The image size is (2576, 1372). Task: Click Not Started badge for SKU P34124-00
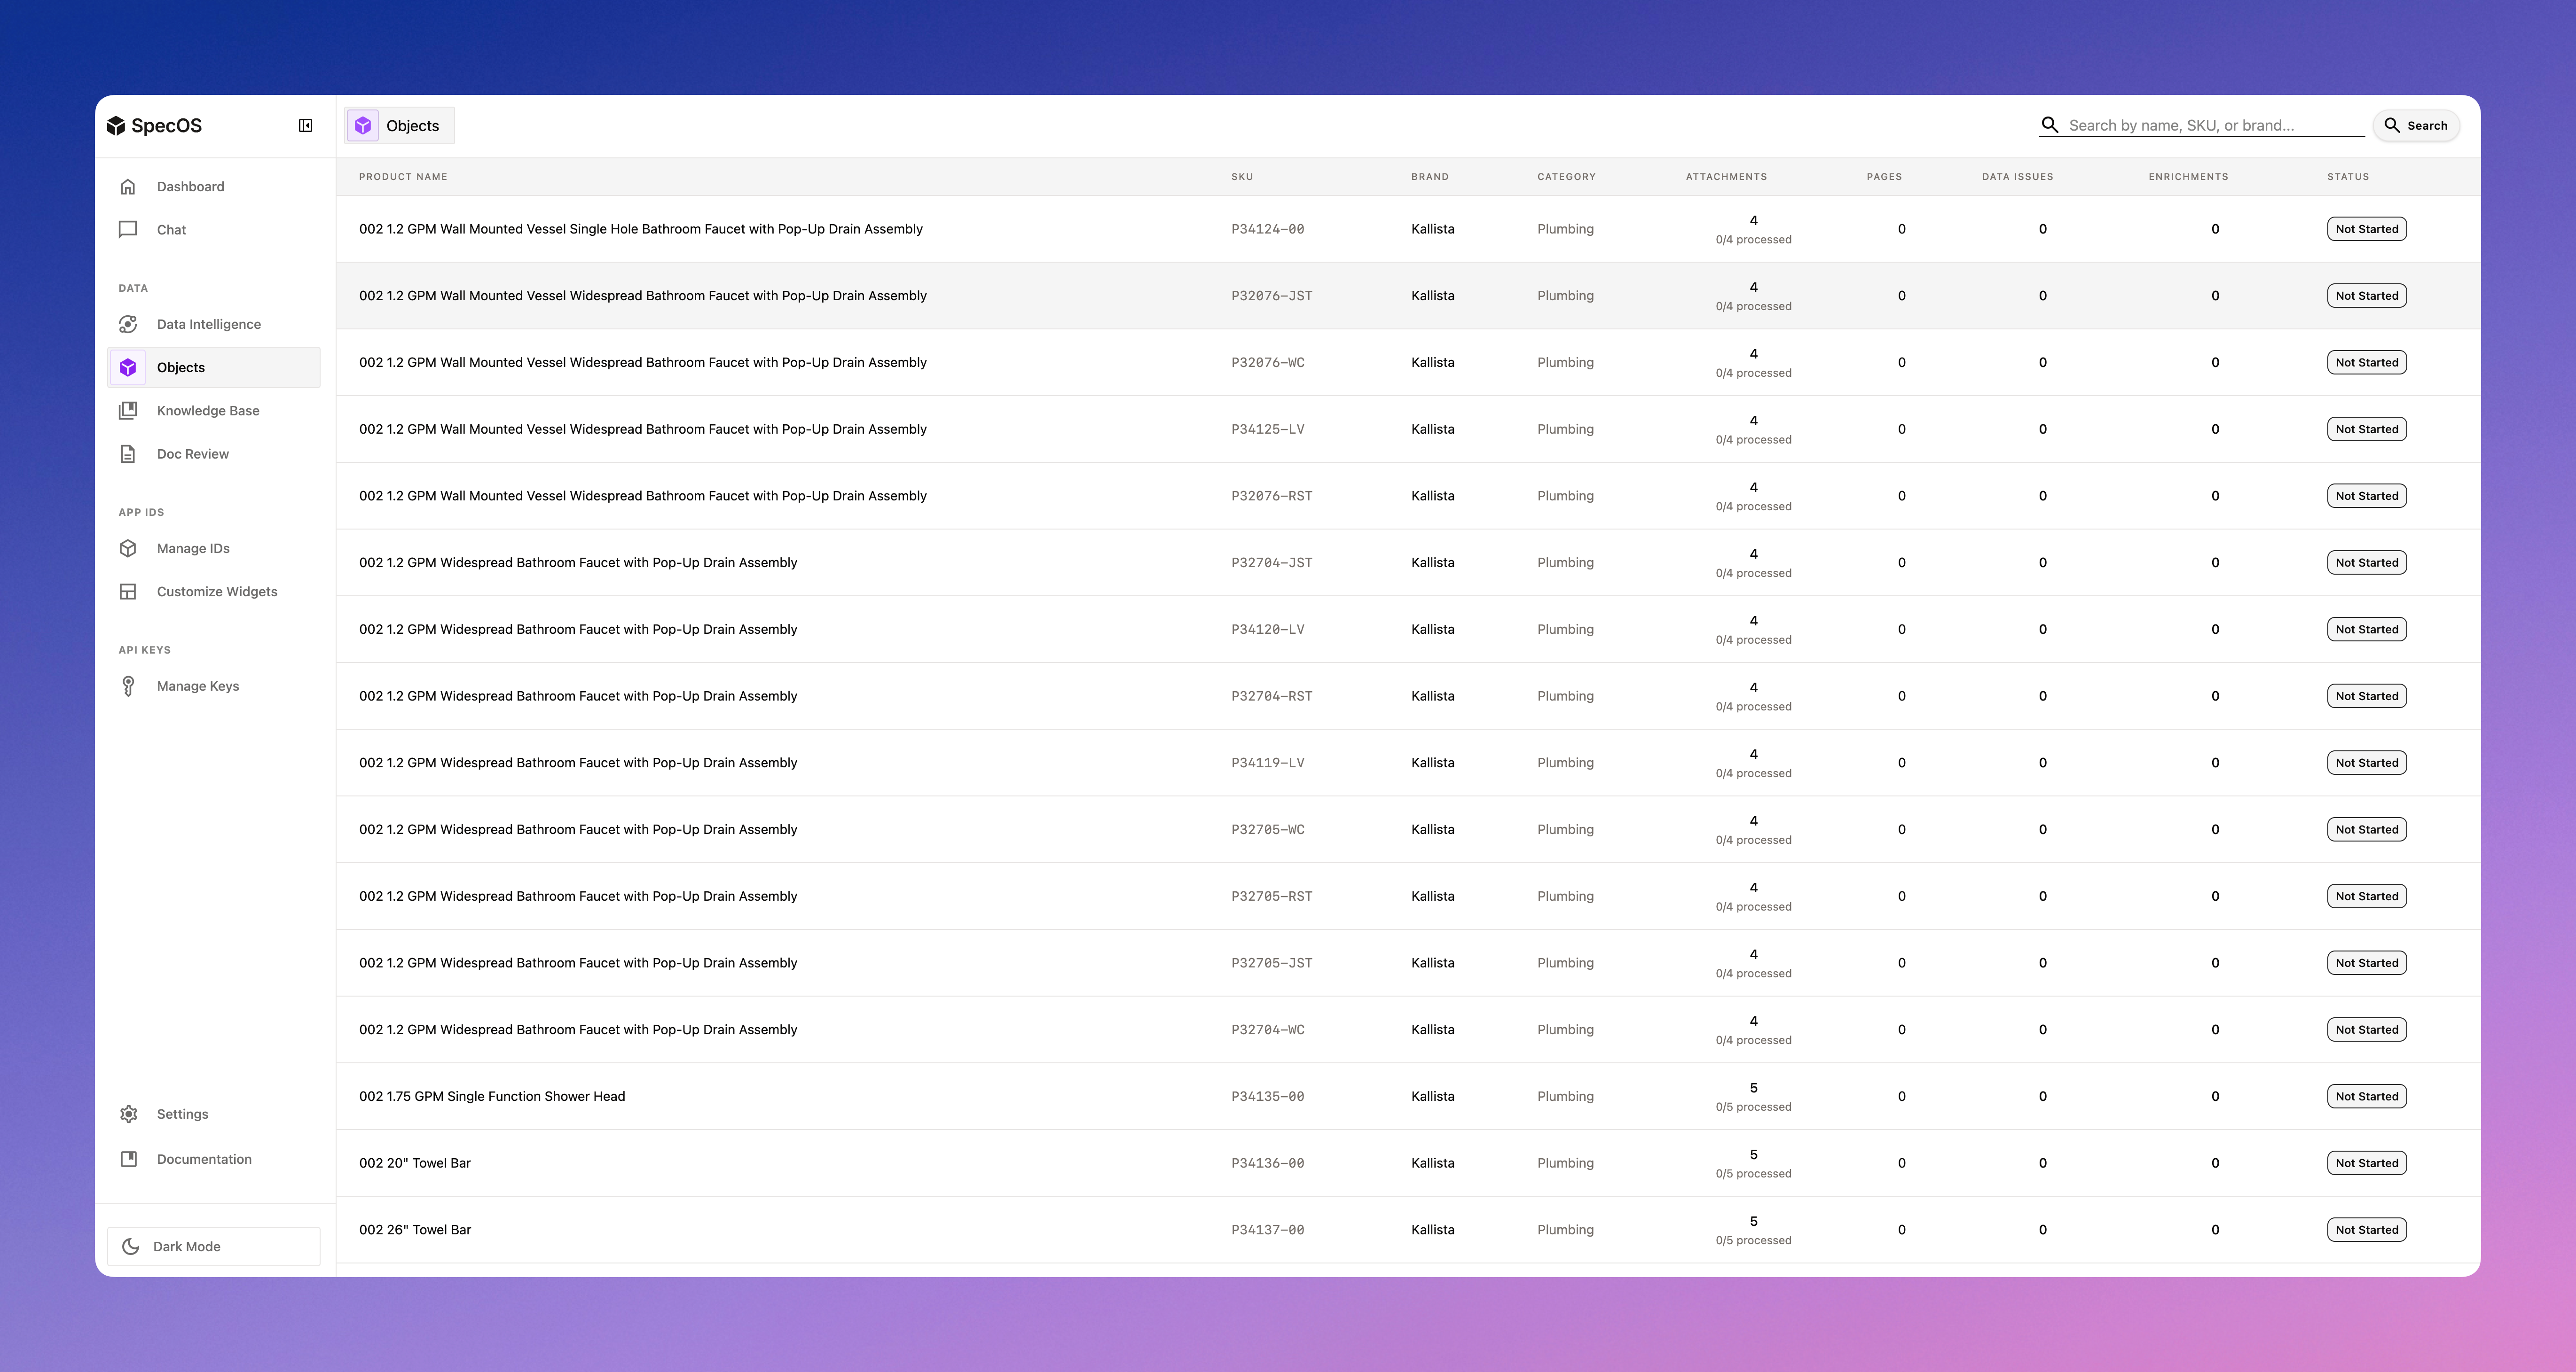(2366, 229)
